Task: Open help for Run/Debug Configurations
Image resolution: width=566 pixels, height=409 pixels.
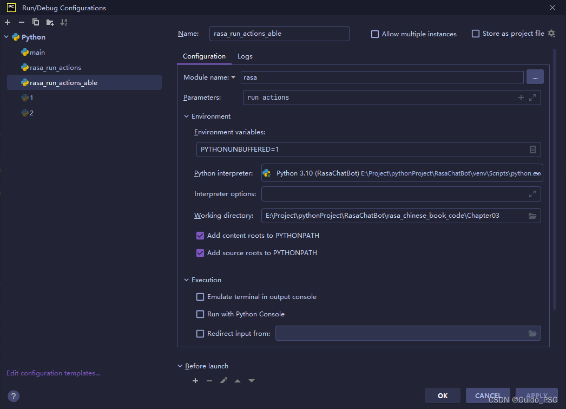Action: [14, 396]
